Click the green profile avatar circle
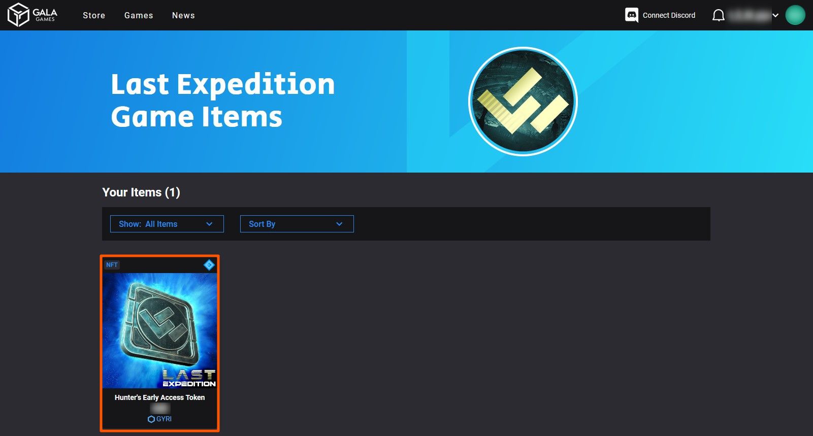 pyautogui.click(x=795, y=15)
